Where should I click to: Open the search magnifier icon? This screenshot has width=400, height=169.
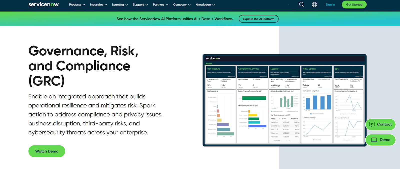(x=302, y=5)
